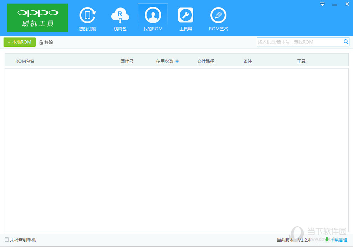Open the 智能线刷 smart flash icon
This screenshot has width=353, height=247.
(x=87, y=15)
